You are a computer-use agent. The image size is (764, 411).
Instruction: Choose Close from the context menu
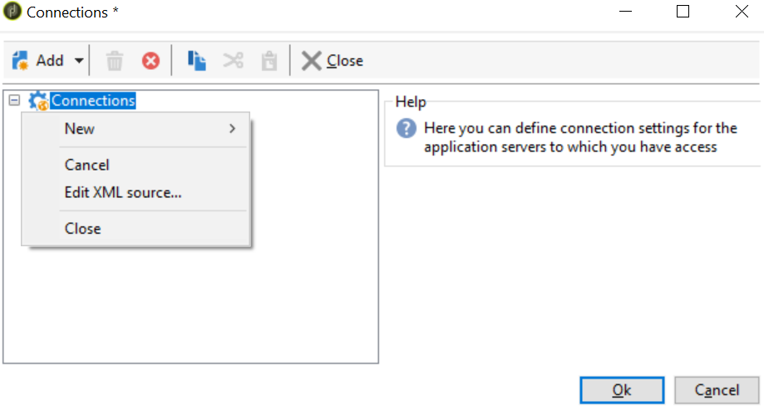pyautogui.click(x=136, y=229)
